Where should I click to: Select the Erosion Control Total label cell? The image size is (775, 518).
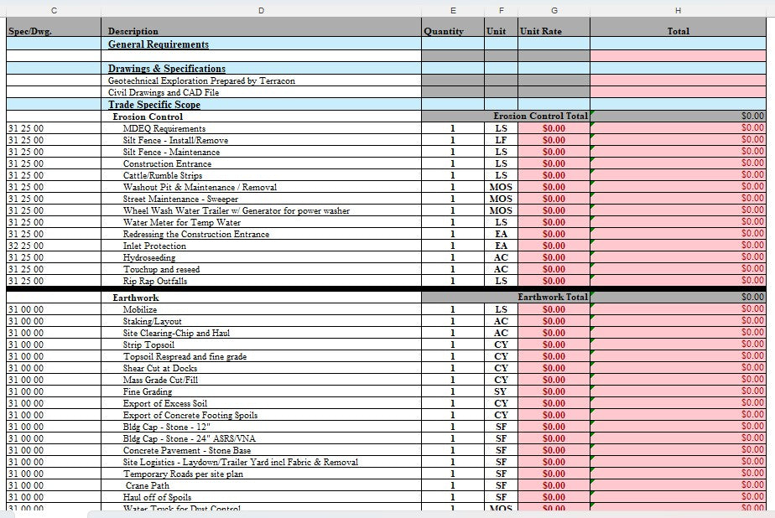(x=540, y=117)
